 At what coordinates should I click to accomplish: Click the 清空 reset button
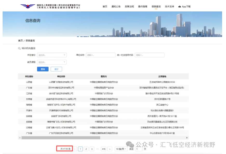coord(56,69)
